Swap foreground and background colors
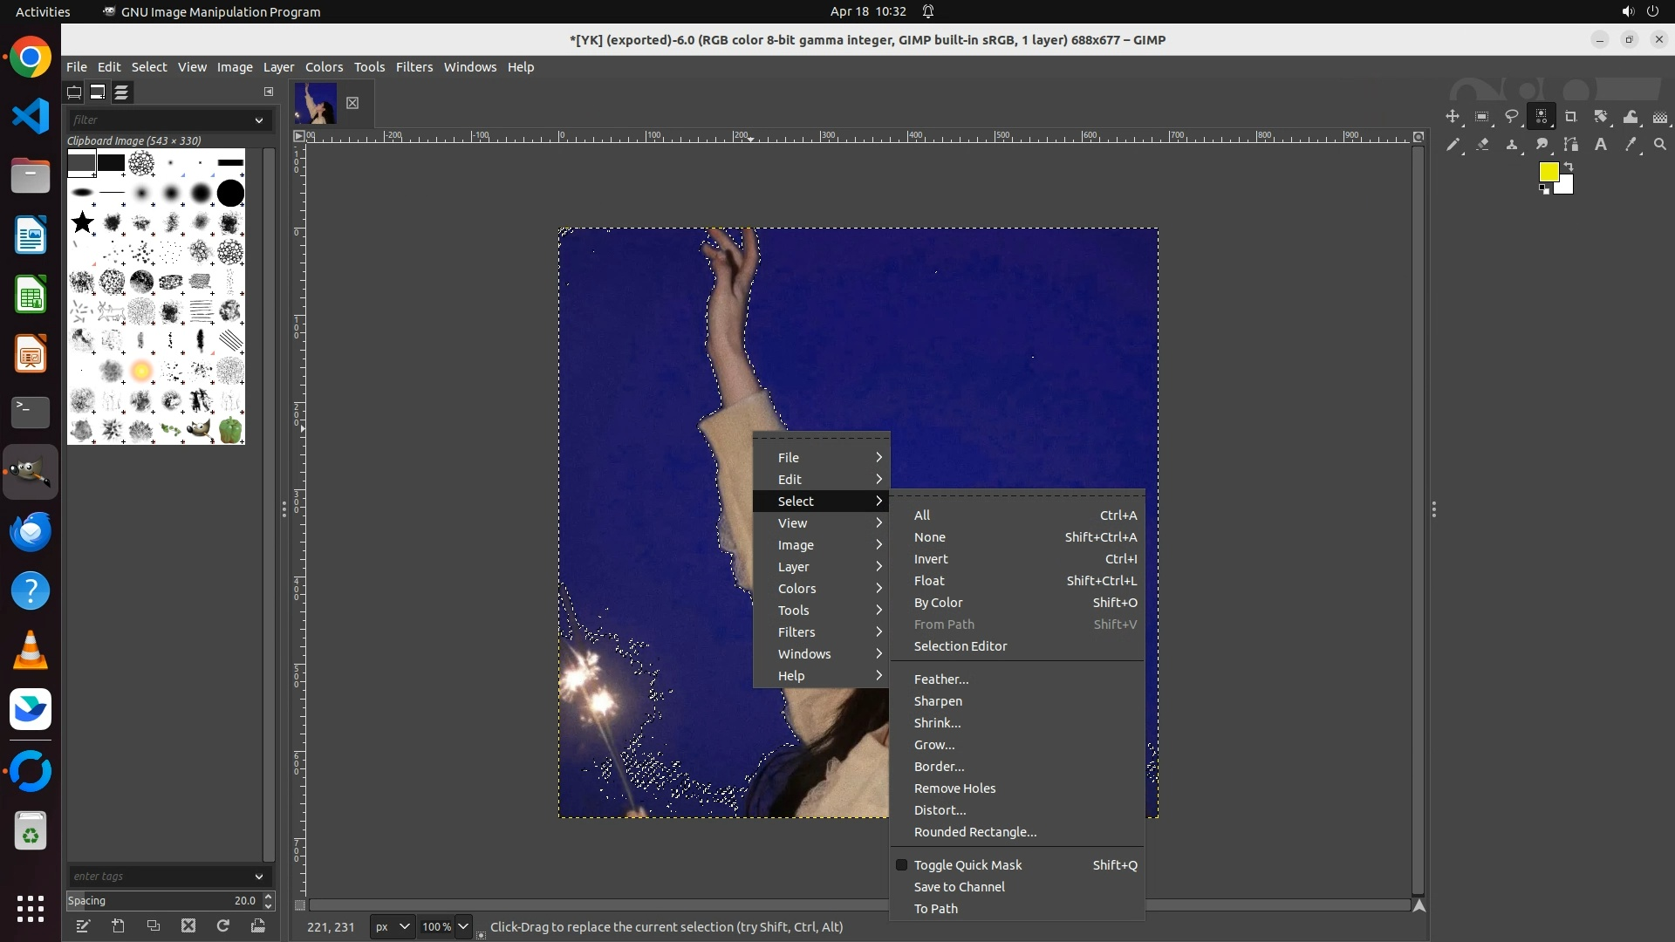 [x=1569, y=166]
